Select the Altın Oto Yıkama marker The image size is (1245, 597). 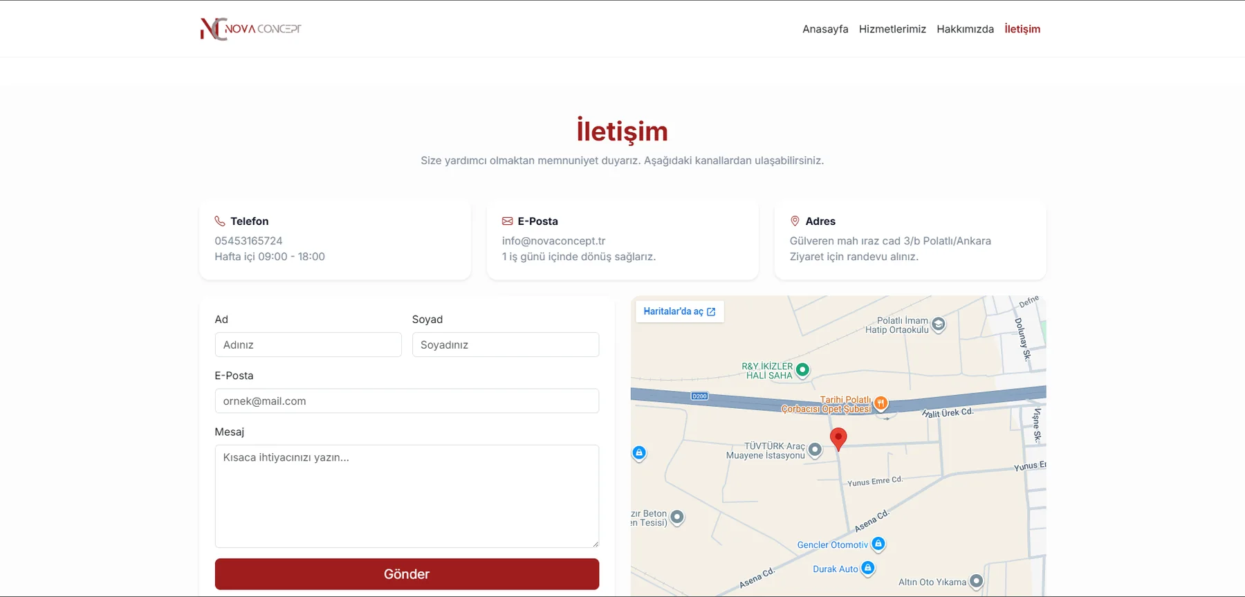point(976,581)
